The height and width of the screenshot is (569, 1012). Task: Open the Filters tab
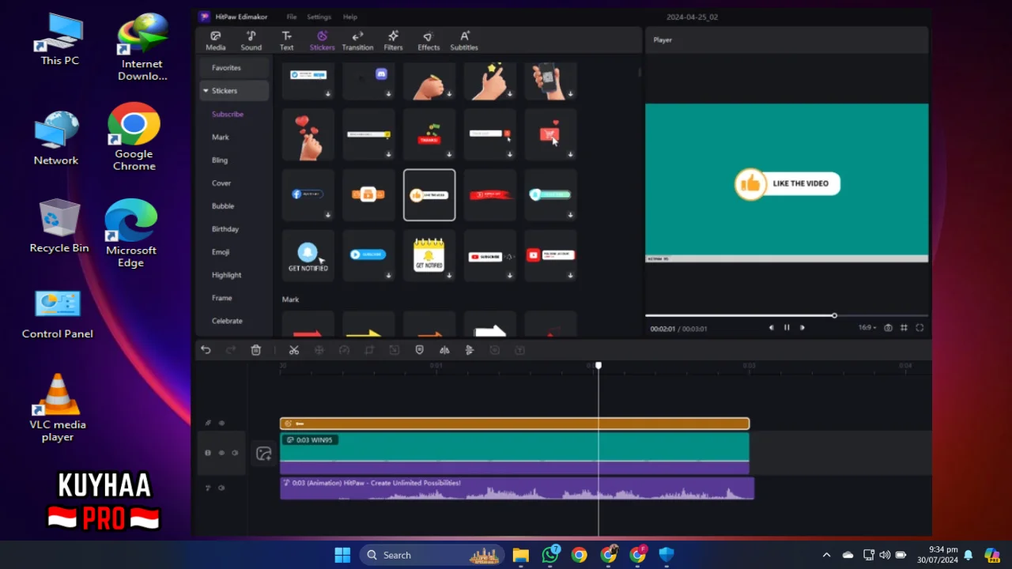[x=393, y=41]
